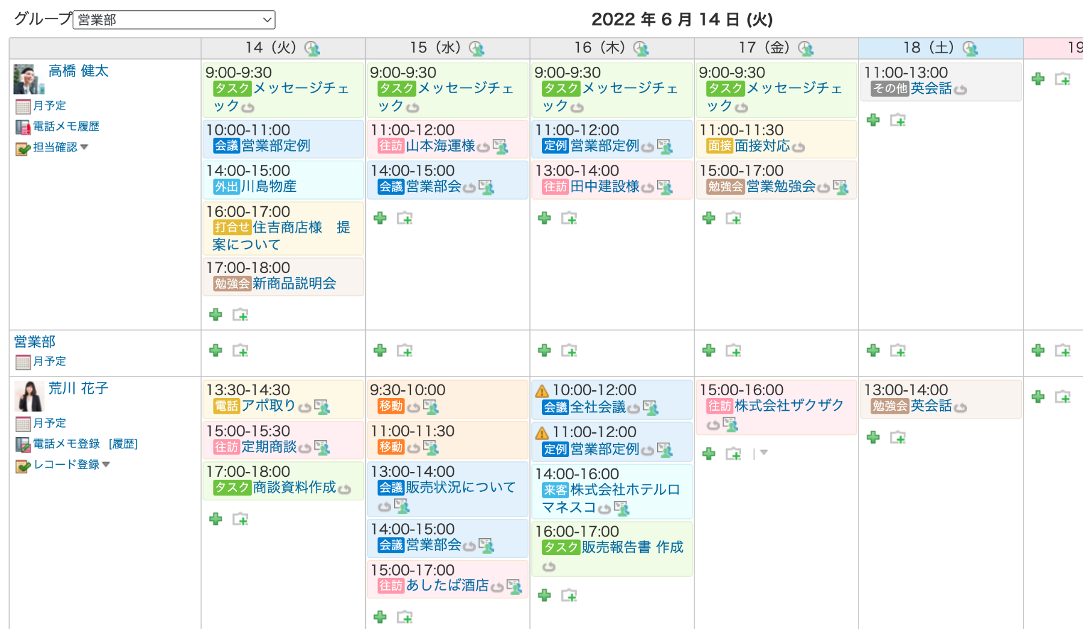The image size is (1083, 629).
Task: Click the warning icon on 全社会議 event
Action: click(x=541, y=391)
